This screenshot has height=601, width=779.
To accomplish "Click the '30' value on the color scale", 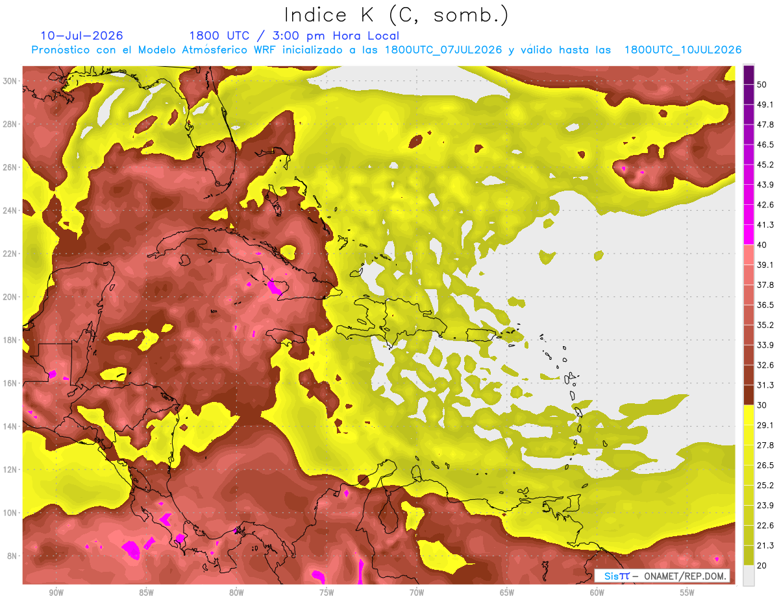I will click(x=763, y=405).
